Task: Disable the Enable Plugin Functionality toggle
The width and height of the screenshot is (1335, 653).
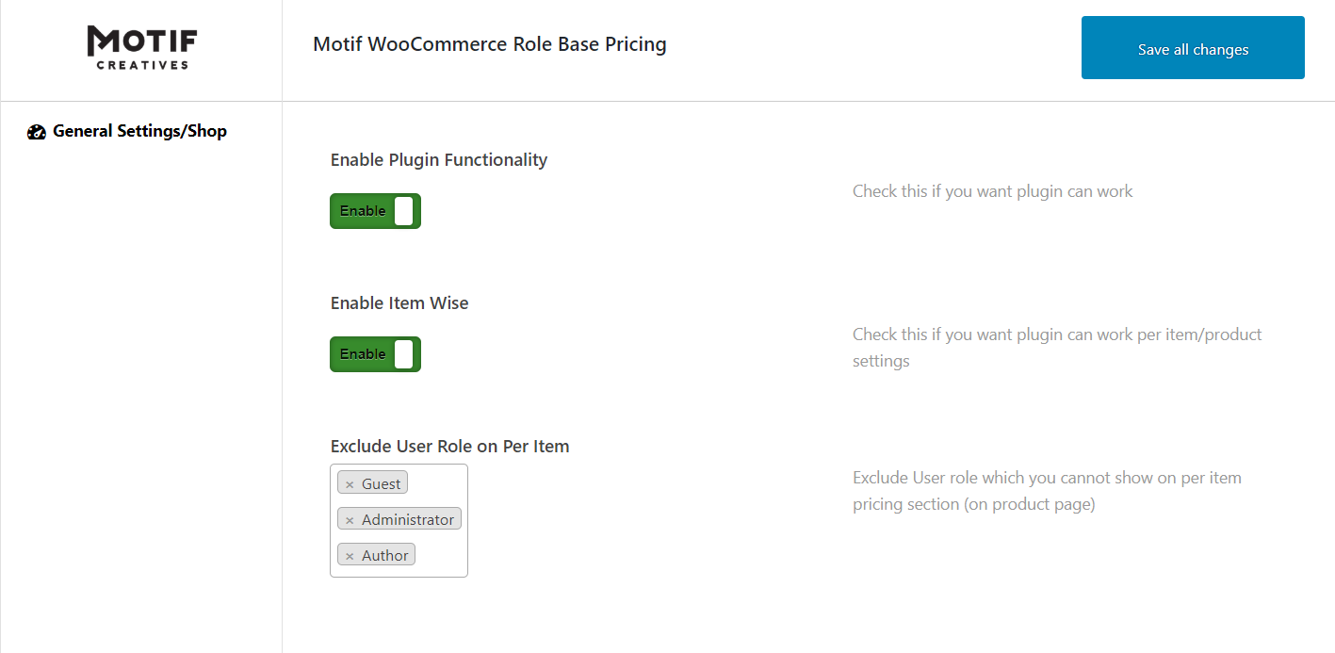Action: click(x=375, y=210)
